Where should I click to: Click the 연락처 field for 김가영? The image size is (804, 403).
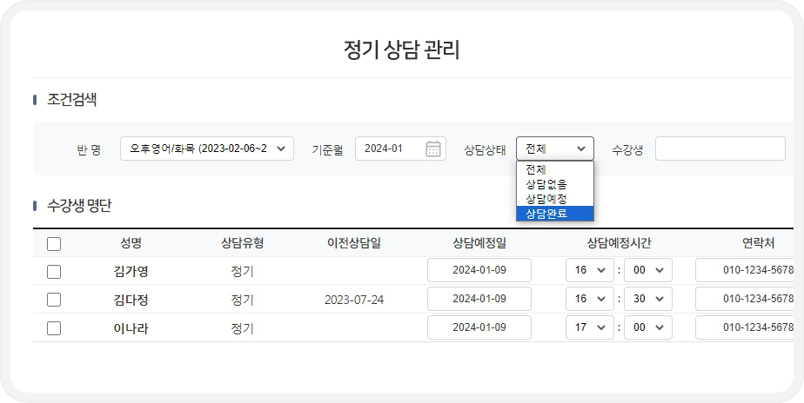click(x=745, y=270)
